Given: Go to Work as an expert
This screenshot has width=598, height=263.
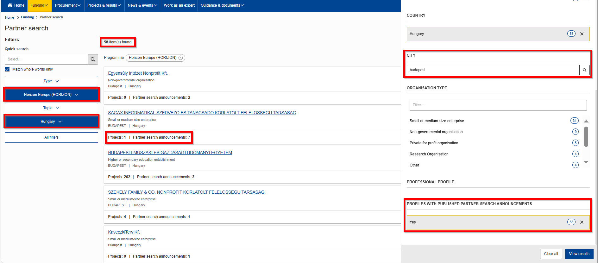Looking at the screenshot, I should (179, 5).
